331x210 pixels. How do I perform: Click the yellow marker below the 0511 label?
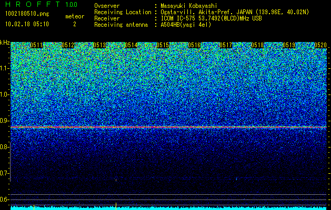(34, 207)
